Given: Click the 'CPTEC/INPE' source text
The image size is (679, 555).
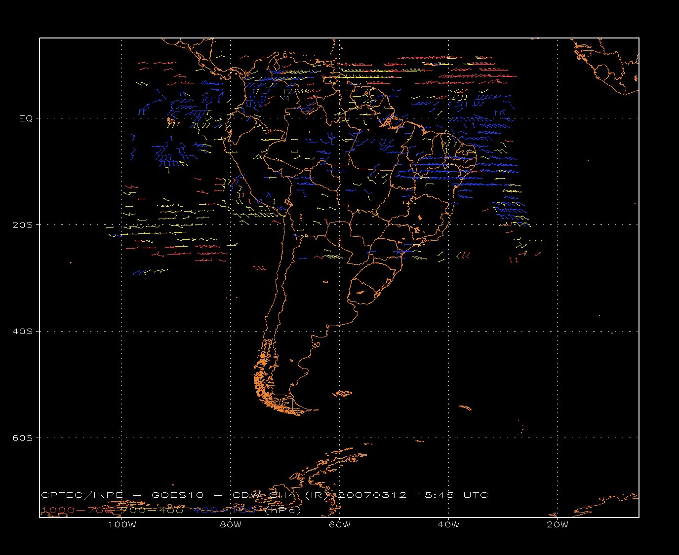Looking at the screenshot, I should tap(82, 495).
